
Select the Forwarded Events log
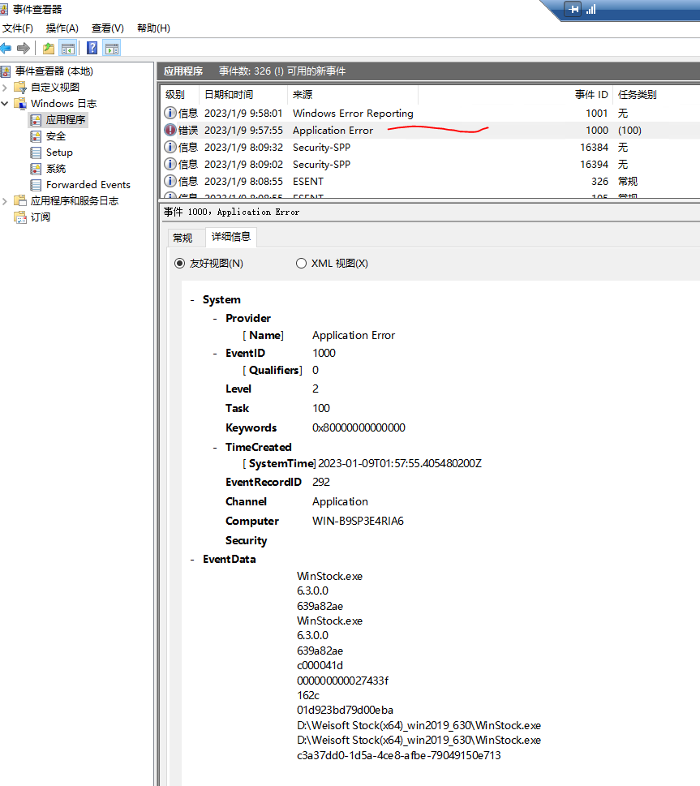tap(88, 185)
